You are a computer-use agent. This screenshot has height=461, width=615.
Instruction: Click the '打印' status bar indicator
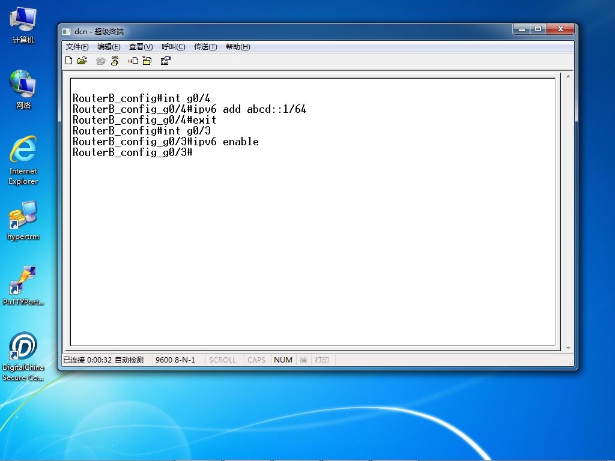coord(322,360)
